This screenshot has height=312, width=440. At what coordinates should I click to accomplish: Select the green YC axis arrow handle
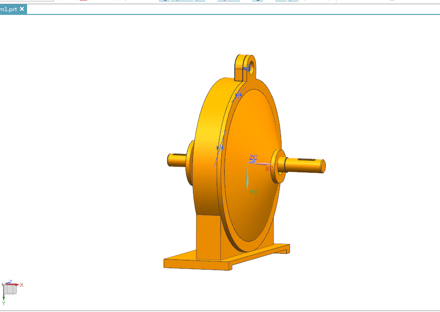pos(247,177)
